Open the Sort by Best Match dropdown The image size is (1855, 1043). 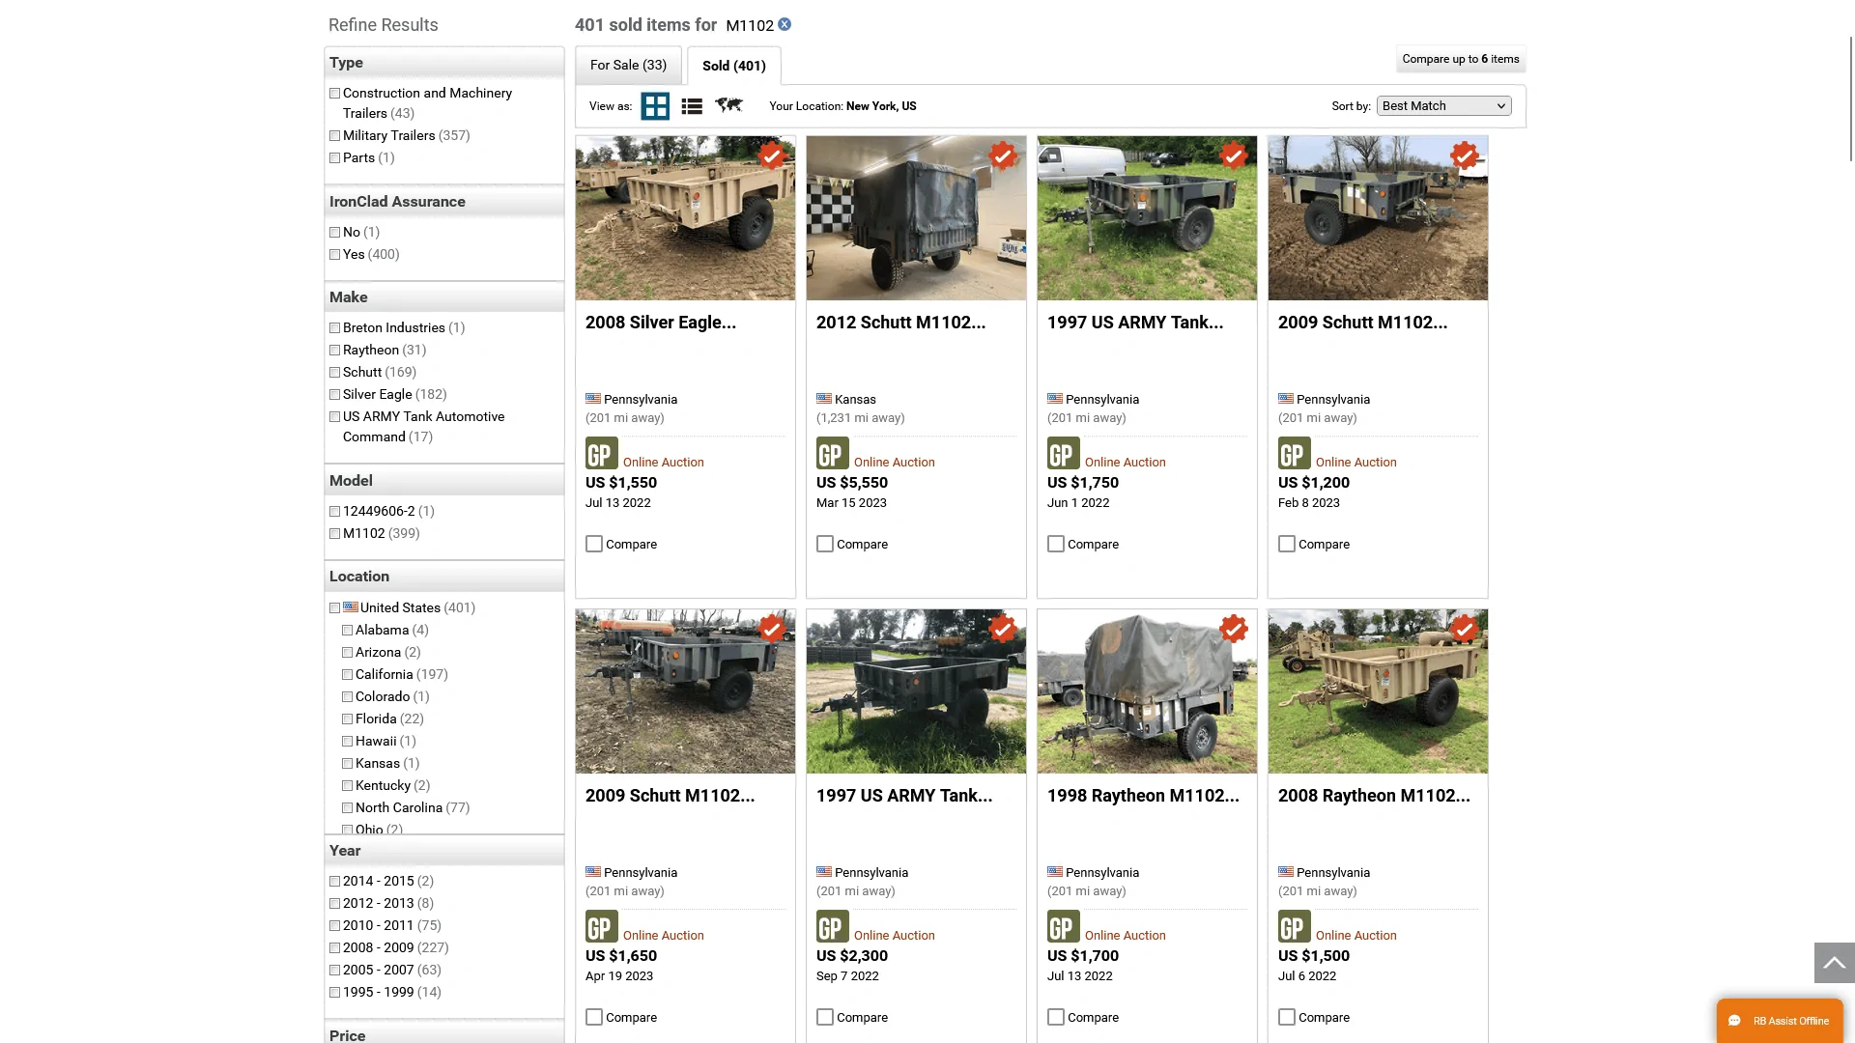click(x=1443, y=106)
